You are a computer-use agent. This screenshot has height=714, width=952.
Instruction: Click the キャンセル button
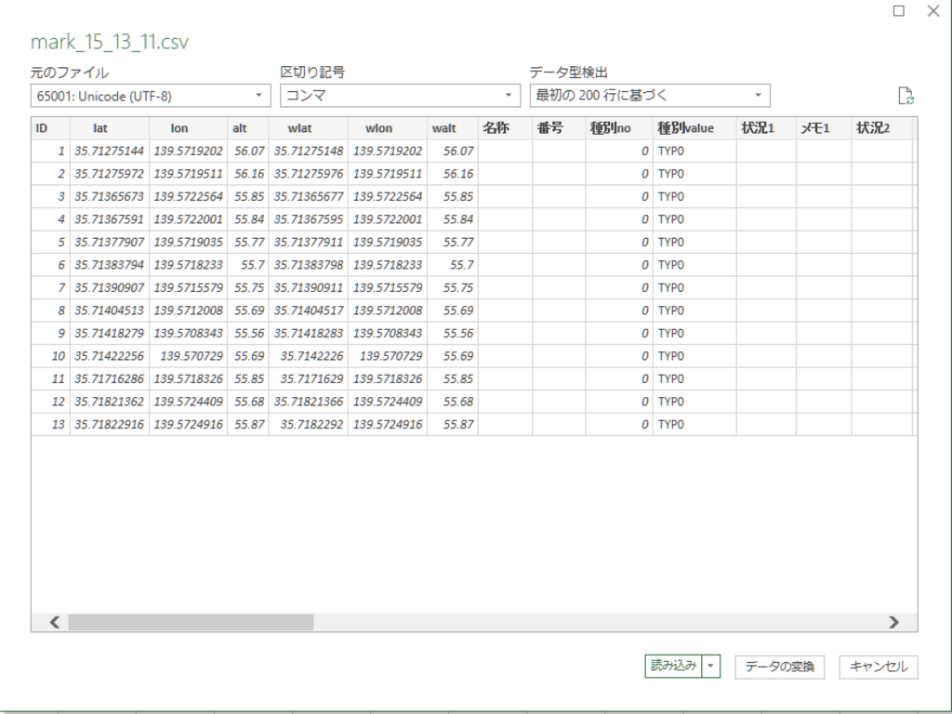[878, 667]
